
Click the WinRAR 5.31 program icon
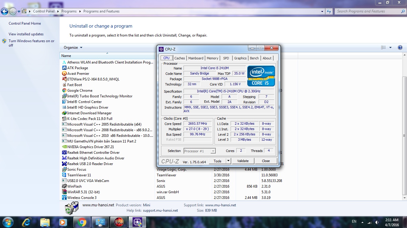coord(64,192)
